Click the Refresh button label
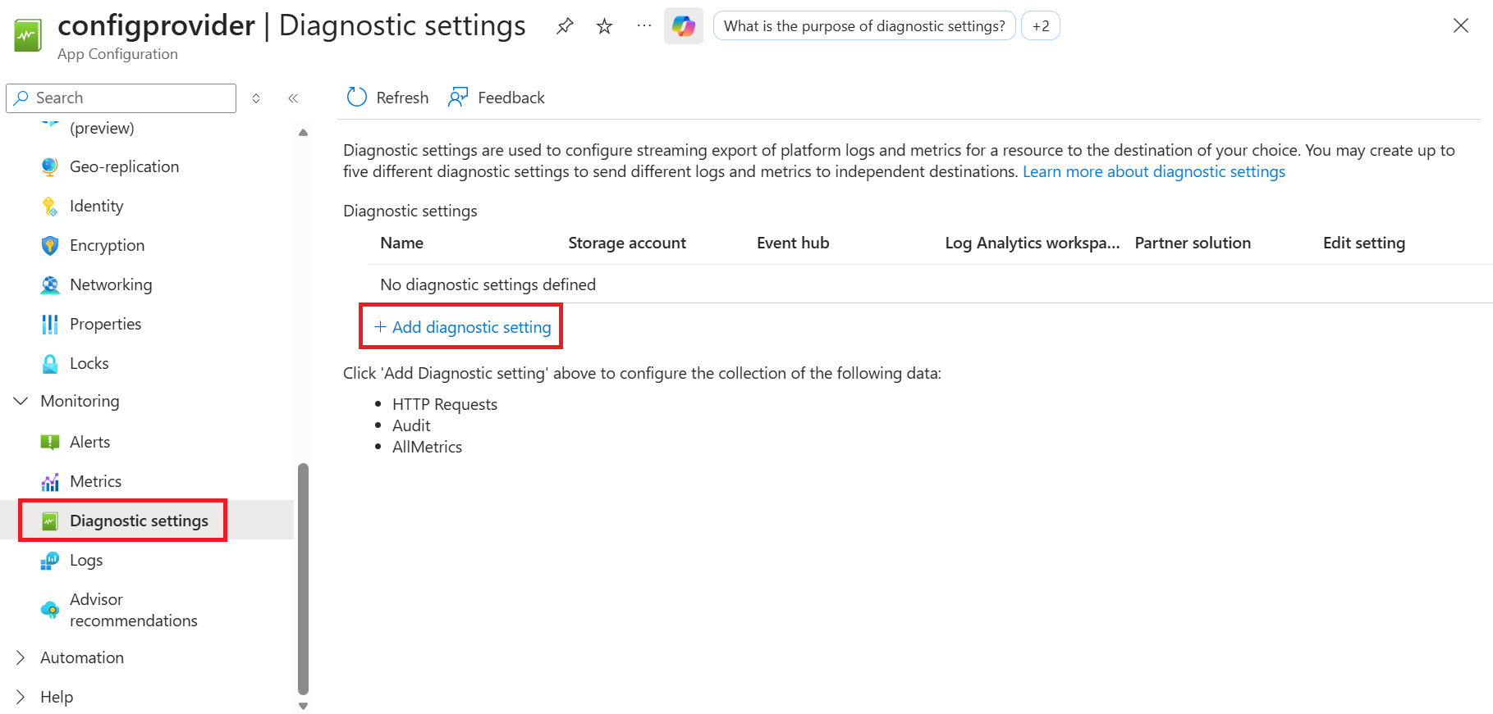Screen dimensions: 1493x714 (x=402, y=98)
